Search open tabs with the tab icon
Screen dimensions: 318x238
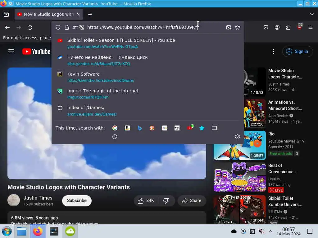[214, 128]
